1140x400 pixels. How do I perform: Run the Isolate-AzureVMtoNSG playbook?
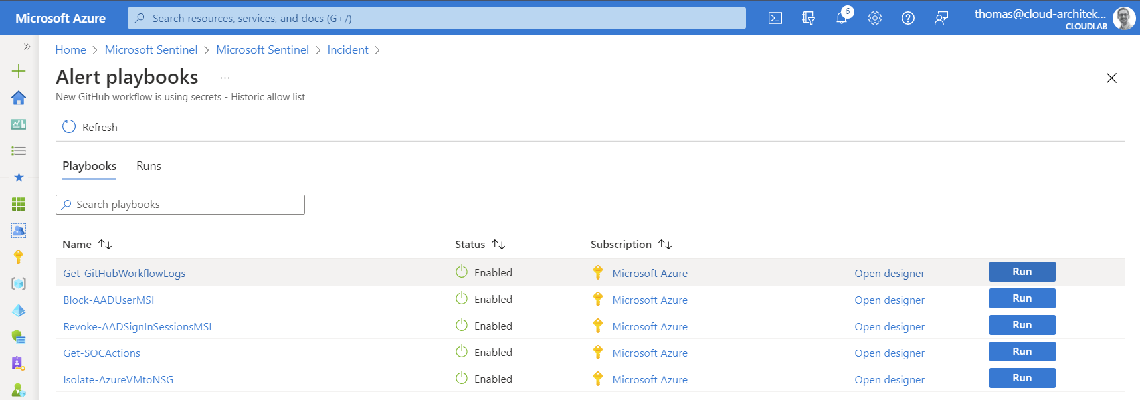(1022, 378)
